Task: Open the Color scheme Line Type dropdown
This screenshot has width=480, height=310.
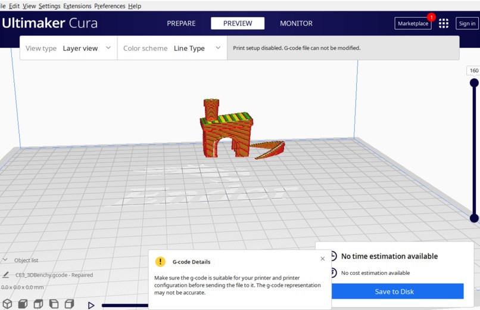Action: 172,48
